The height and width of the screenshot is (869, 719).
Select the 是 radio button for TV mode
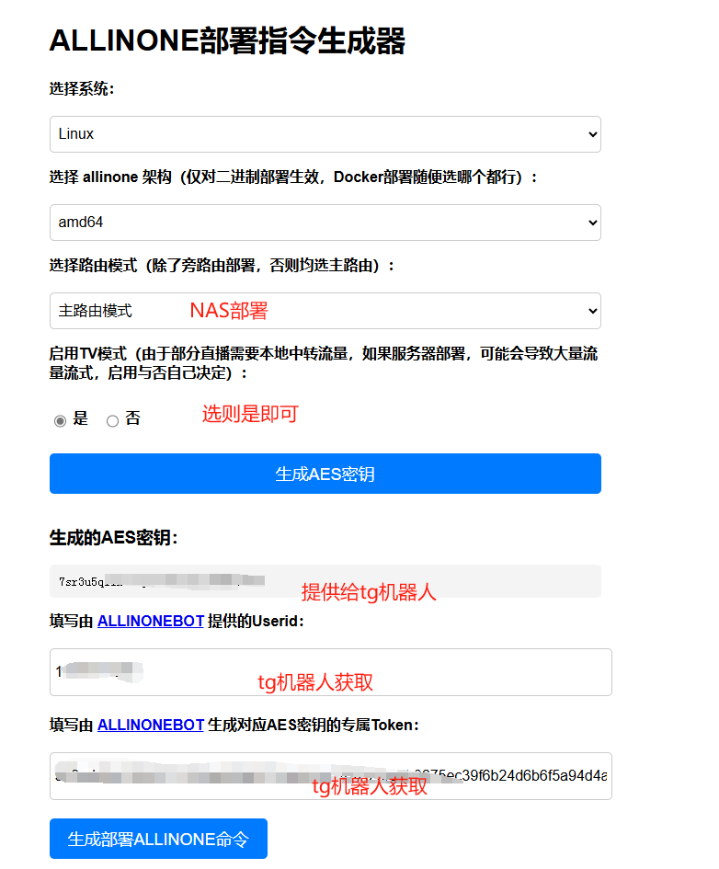(x=61, y=420)
